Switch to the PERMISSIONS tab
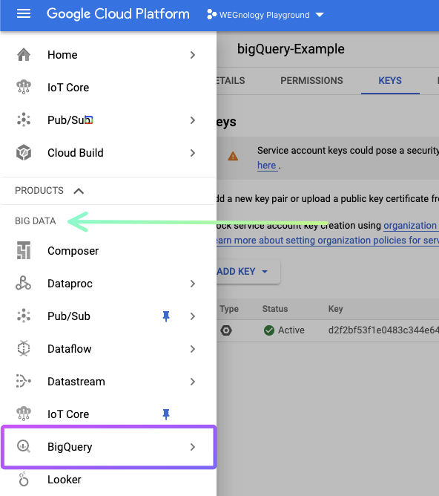The width and height of the screenshot is (439, 496). pyautogui.click(x=311, y=81)
